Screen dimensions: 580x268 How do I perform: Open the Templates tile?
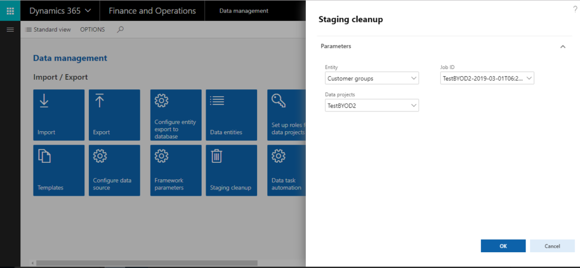[59, 170]
